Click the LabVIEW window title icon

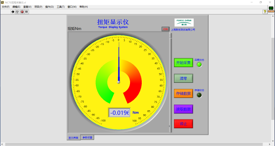click(2, 2)
